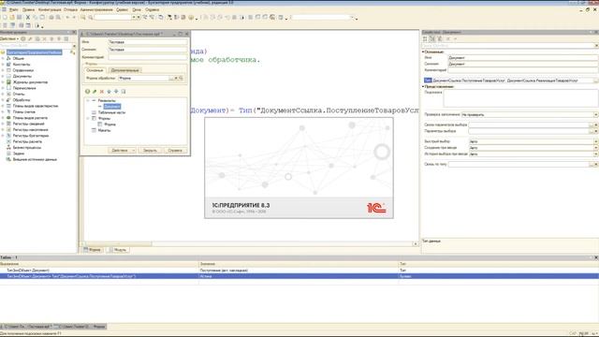Open the Правка menu
The height and width of the screenshot is (337, 599).
[x=28, y=9]
